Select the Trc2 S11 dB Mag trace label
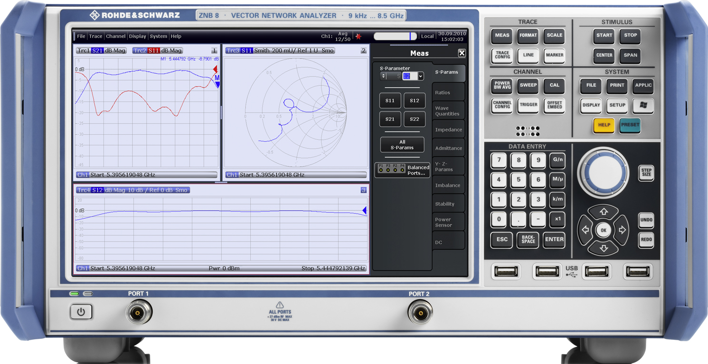The width and height of the screenshot is (708, 364). click(x=158, y=50)
